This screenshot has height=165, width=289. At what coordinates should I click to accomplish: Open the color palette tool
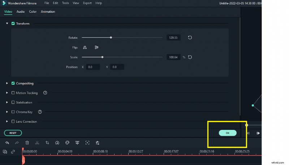pos(67,143)
